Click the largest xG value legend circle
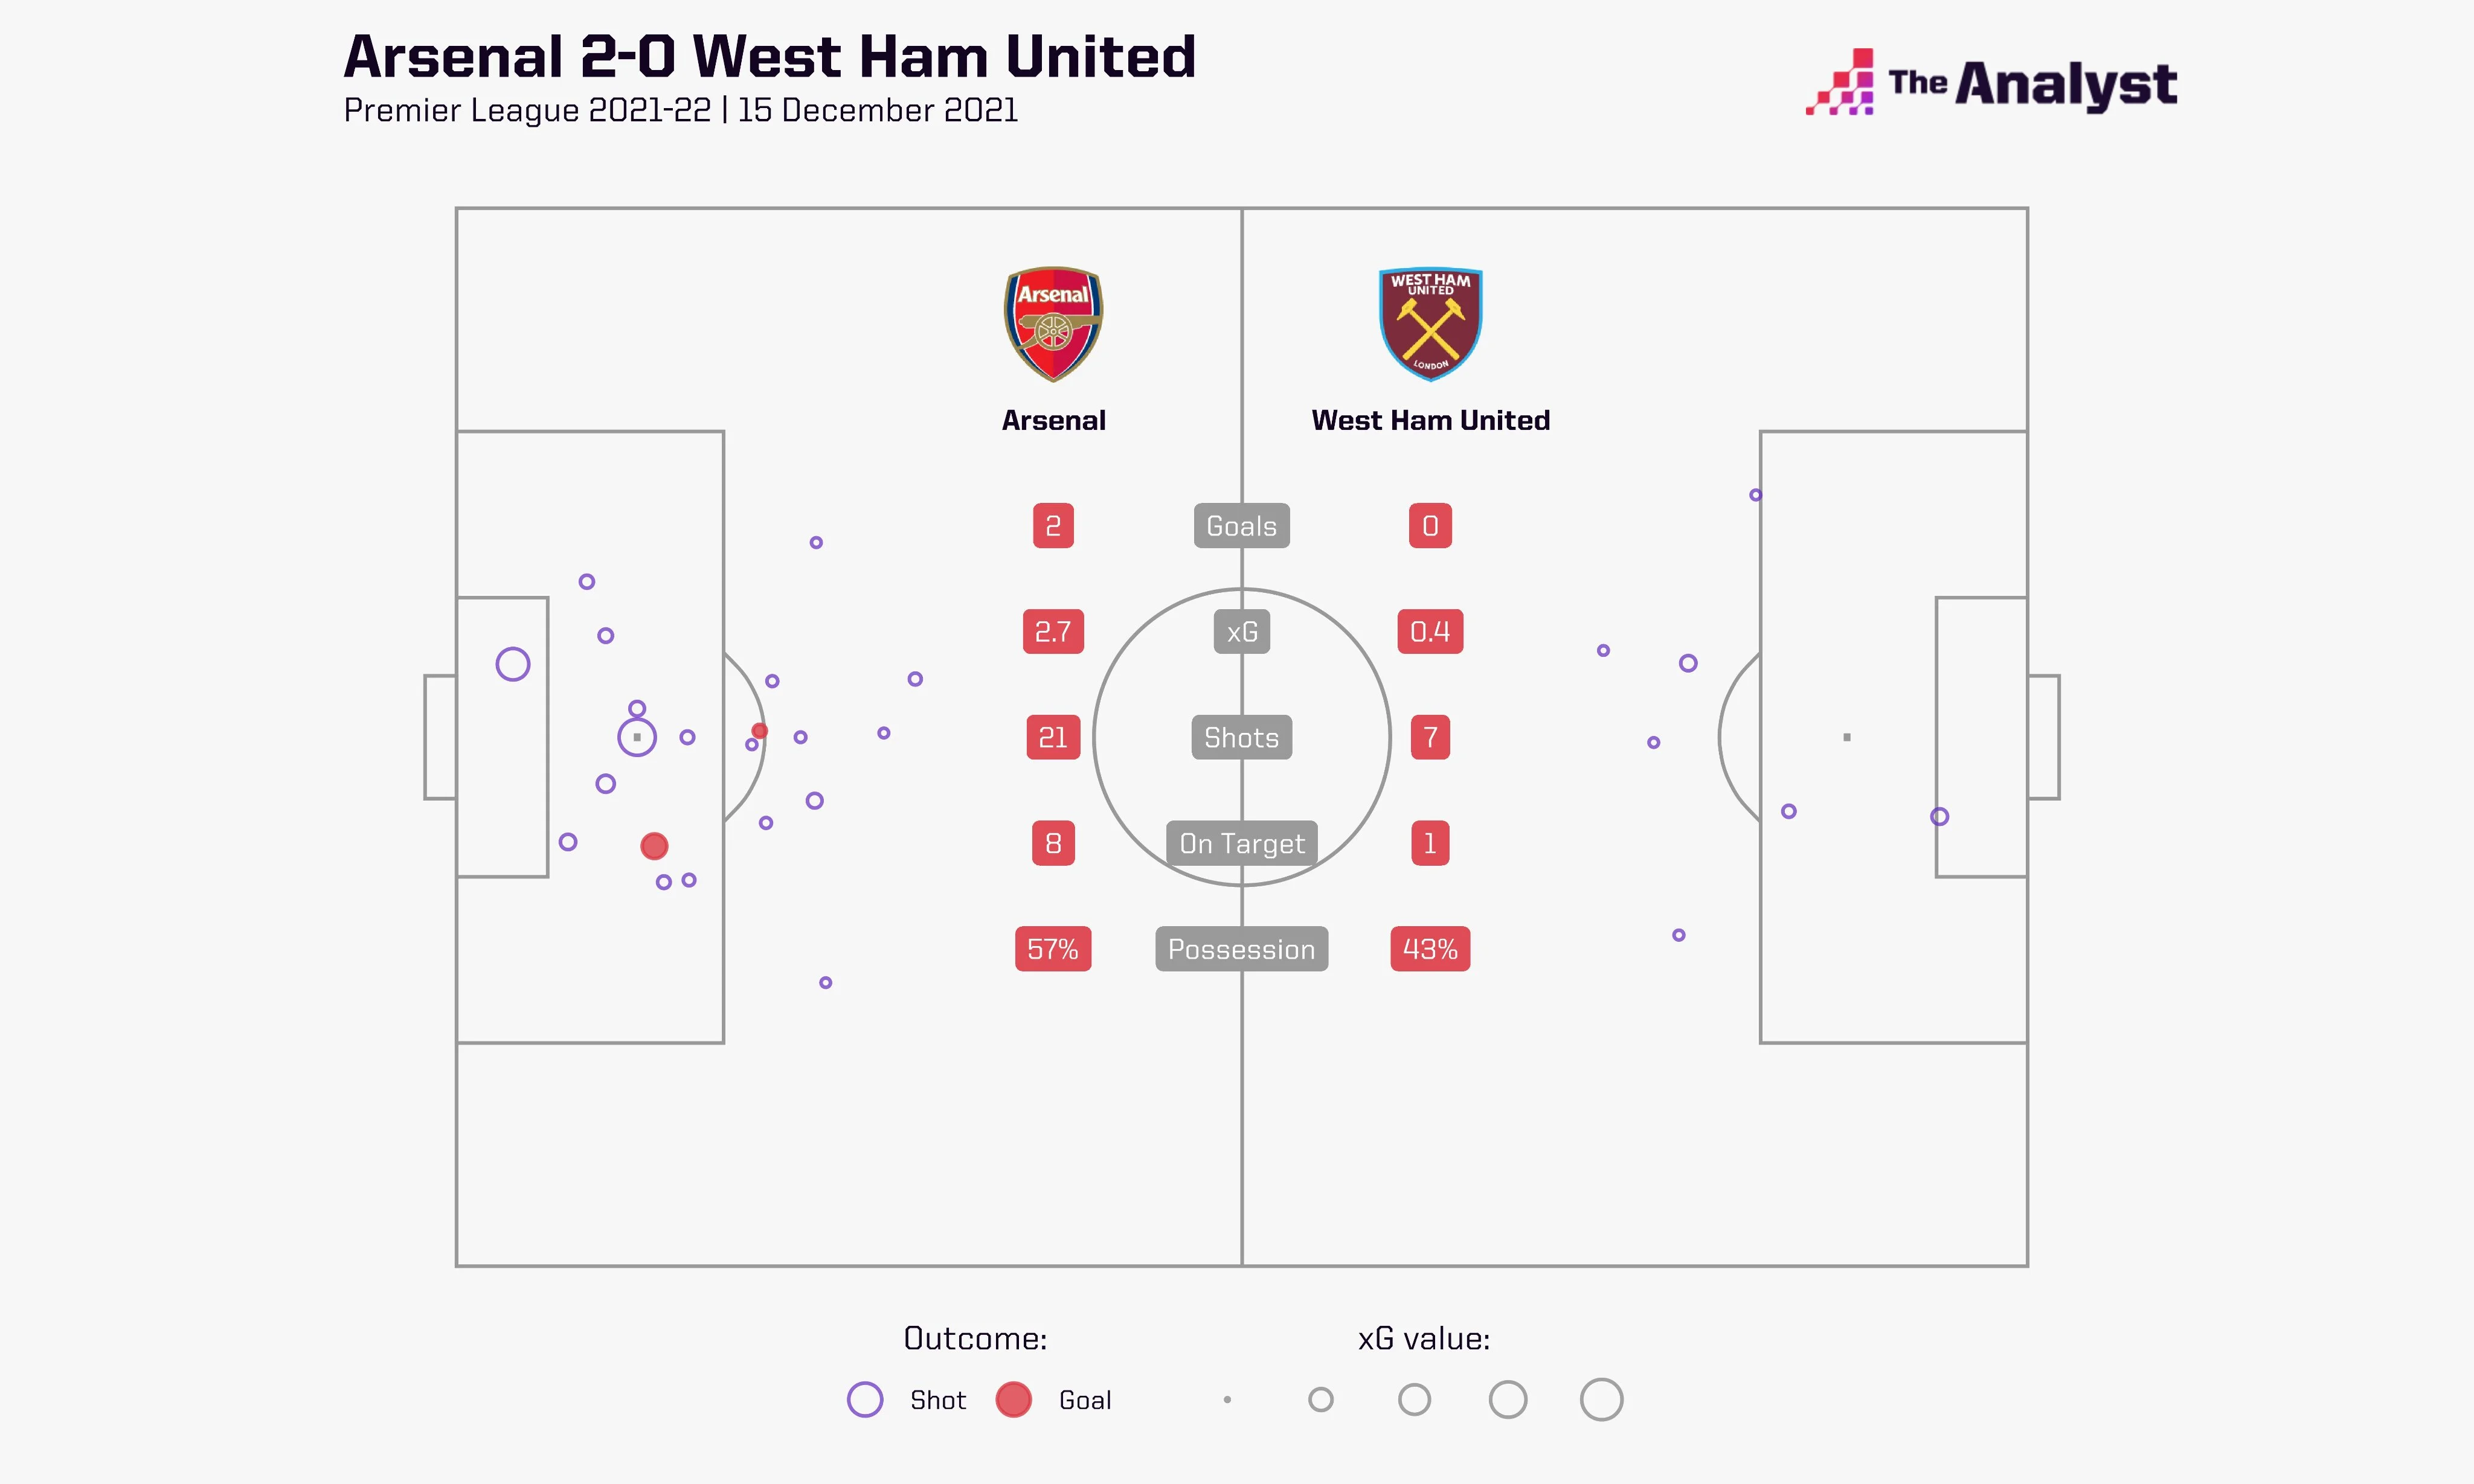 click(1601, 1399)
